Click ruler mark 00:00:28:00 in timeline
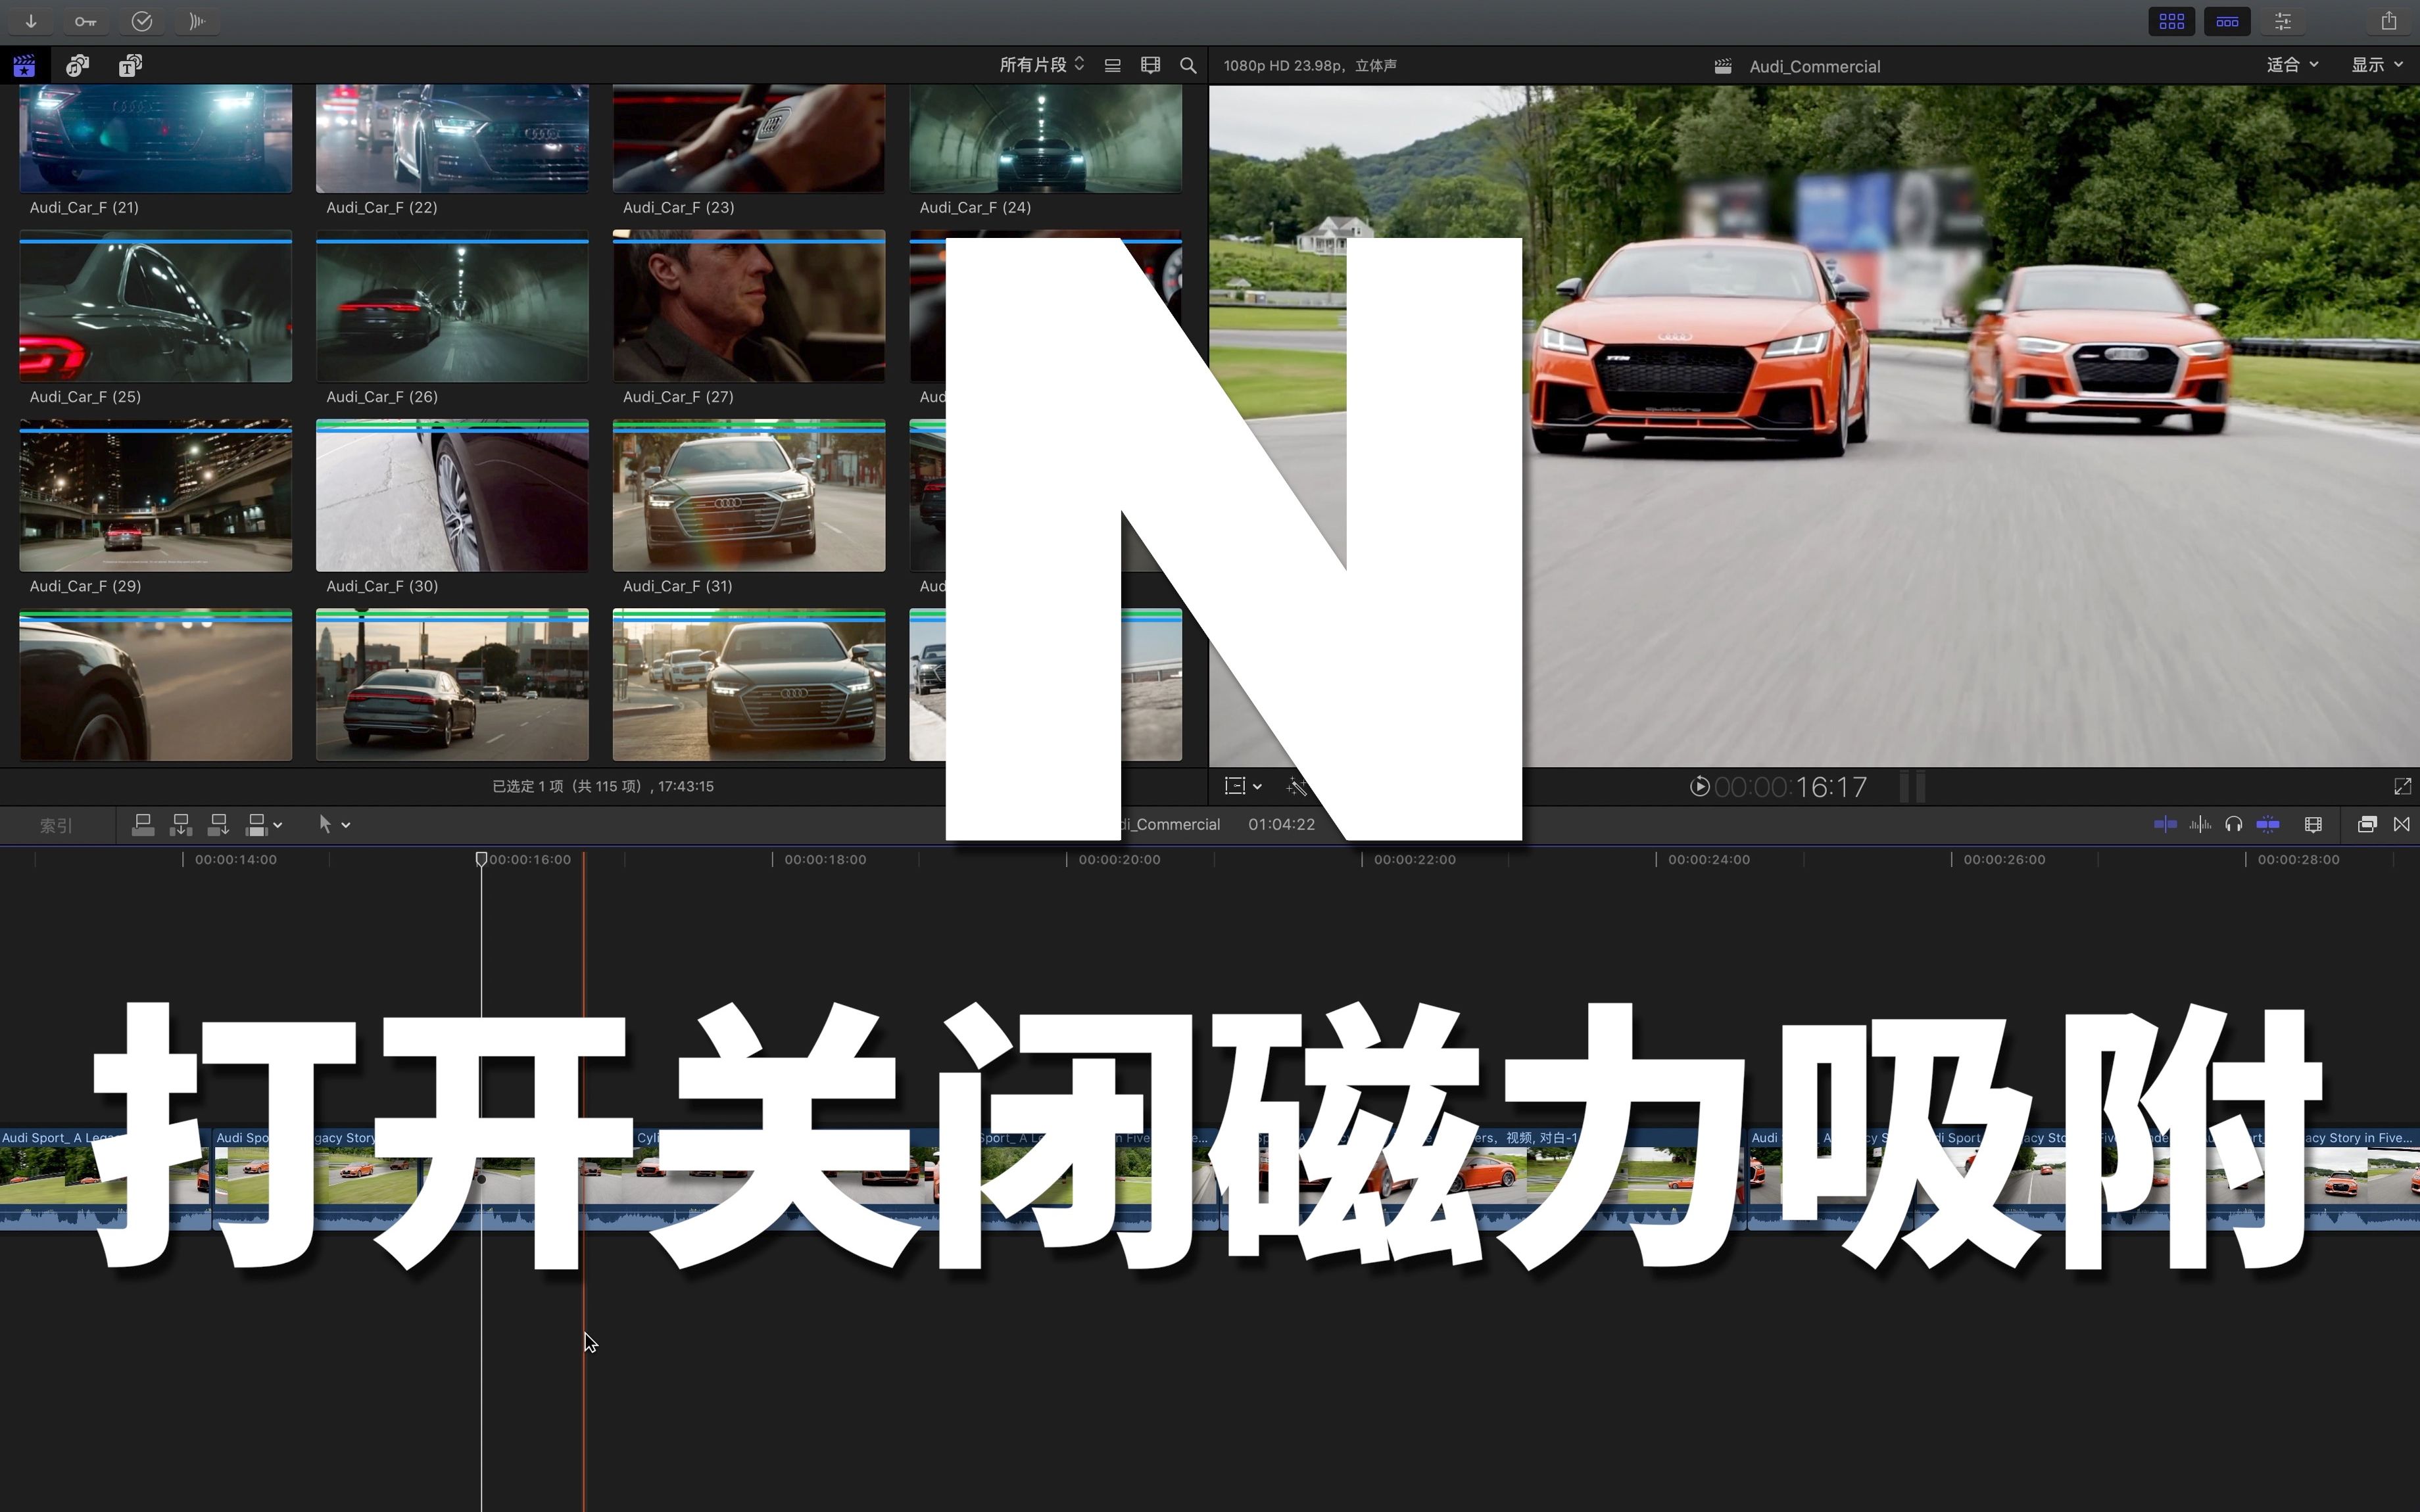 (x=2298, y=860)
